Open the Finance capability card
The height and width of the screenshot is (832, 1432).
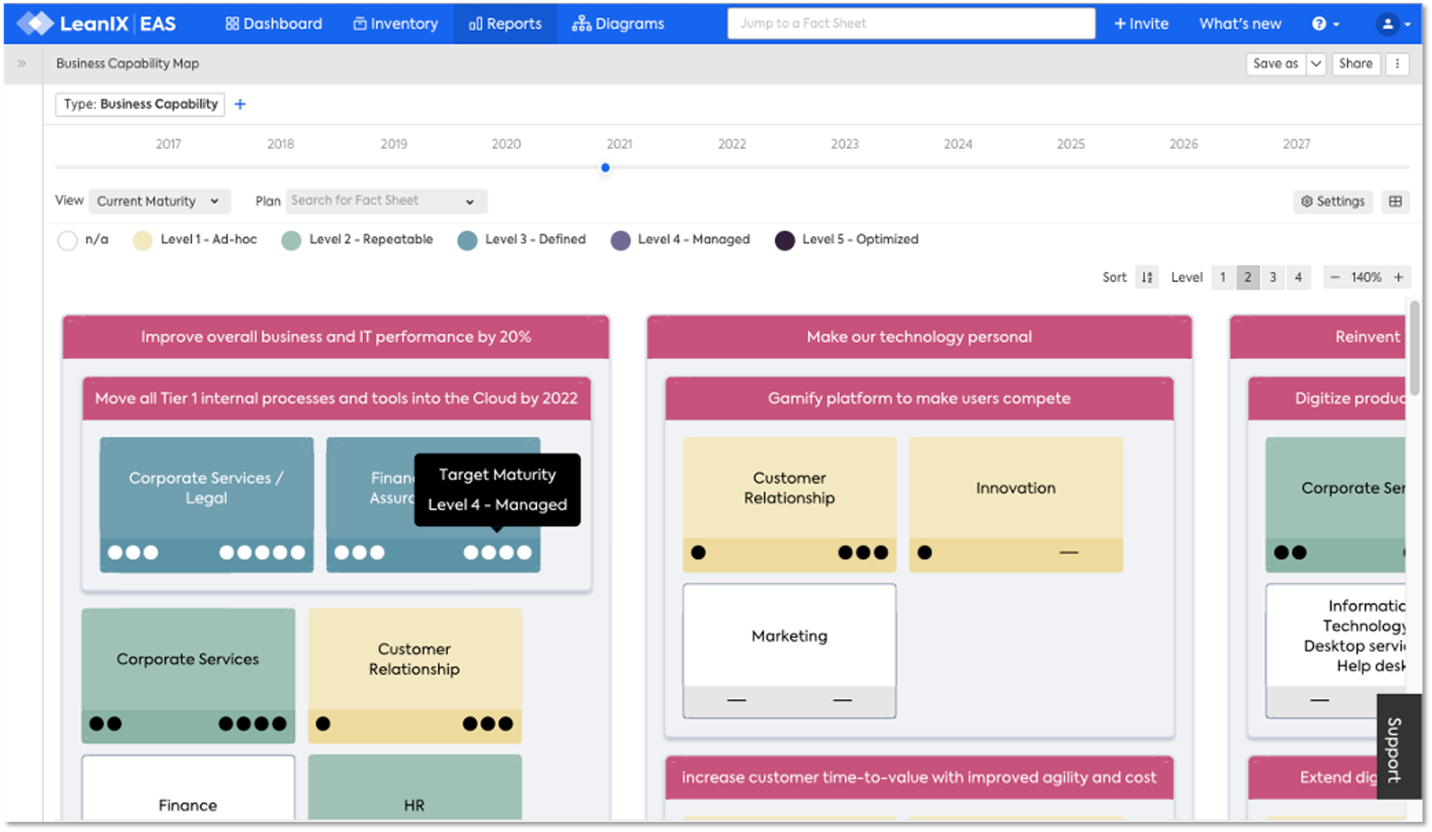click(188, 789)
